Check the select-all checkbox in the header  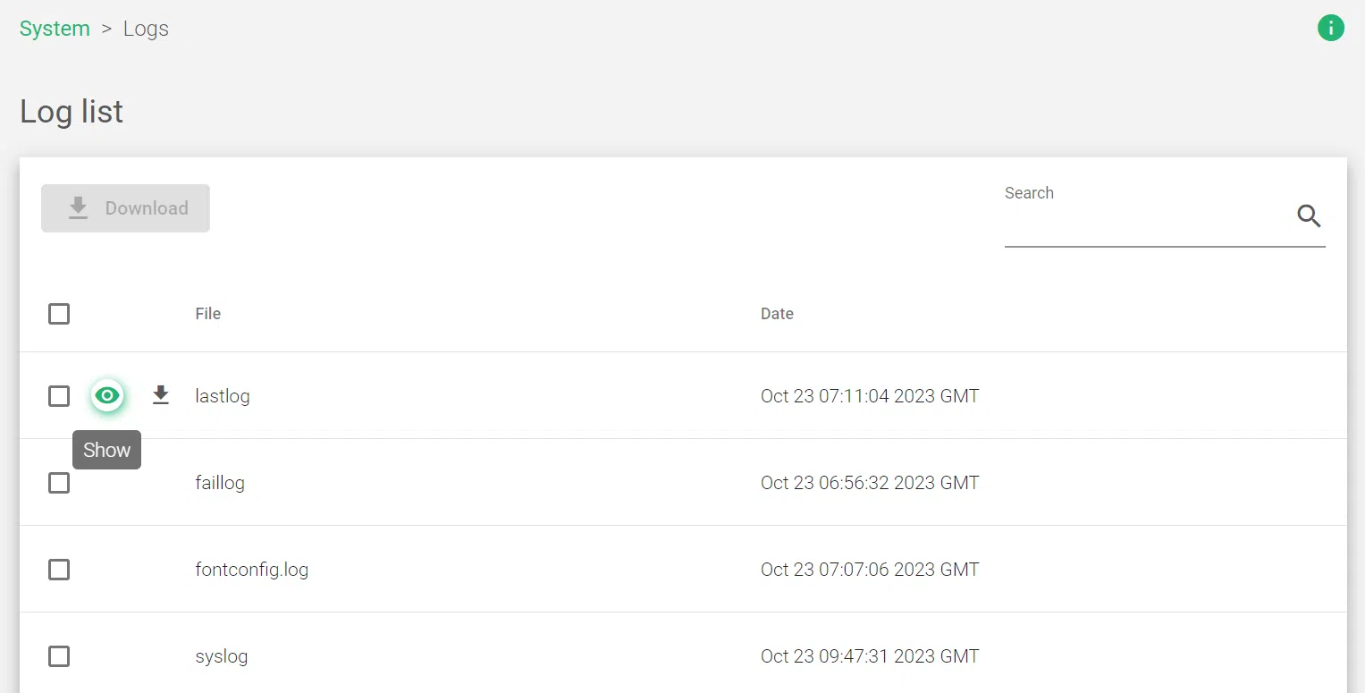pos(59,314)
